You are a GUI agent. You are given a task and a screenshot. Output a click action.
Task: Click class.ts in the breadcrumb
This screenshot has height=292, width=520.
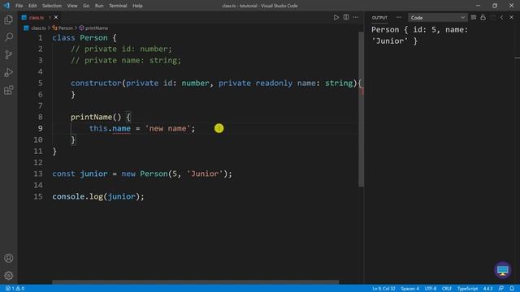pyautogui.click(x=38, y=28)
